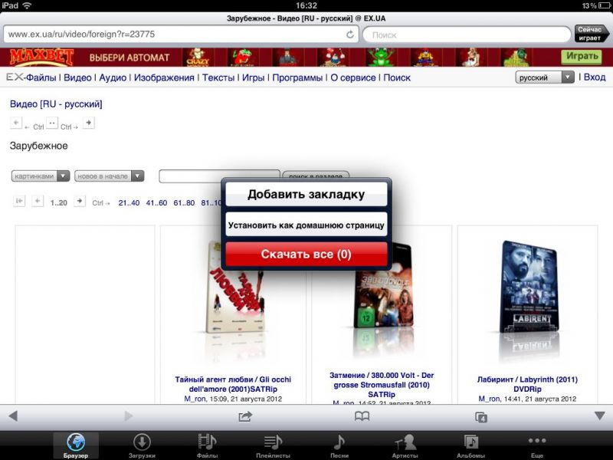Expand the картинками view dropdown

coord(41,176)
